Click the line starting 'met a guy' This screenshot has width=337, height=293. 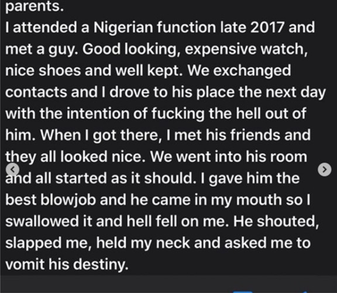coord(156,49)
